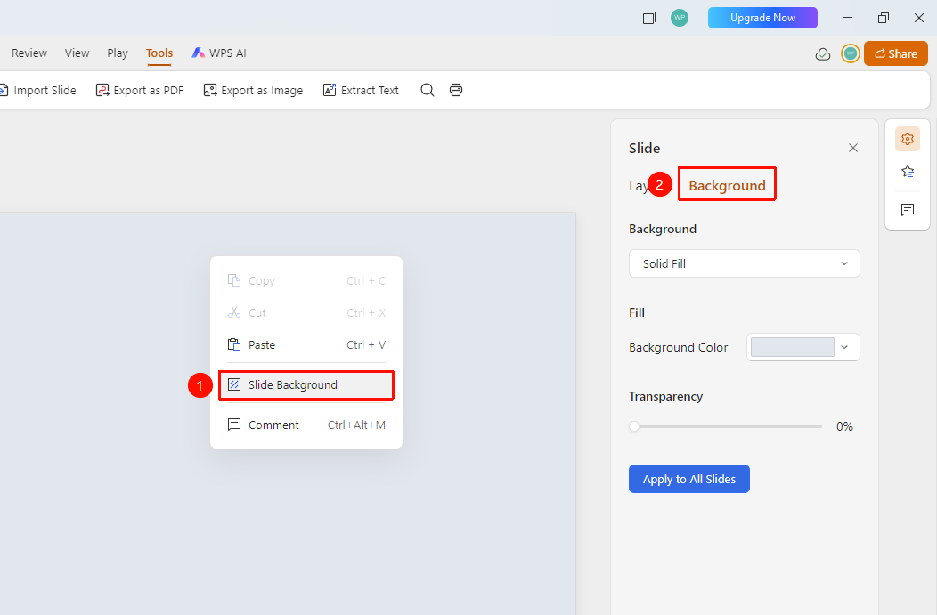Expand the Background Color dropdown arrow
Viewport: 937px width, 615px height.
coord(844,347)
